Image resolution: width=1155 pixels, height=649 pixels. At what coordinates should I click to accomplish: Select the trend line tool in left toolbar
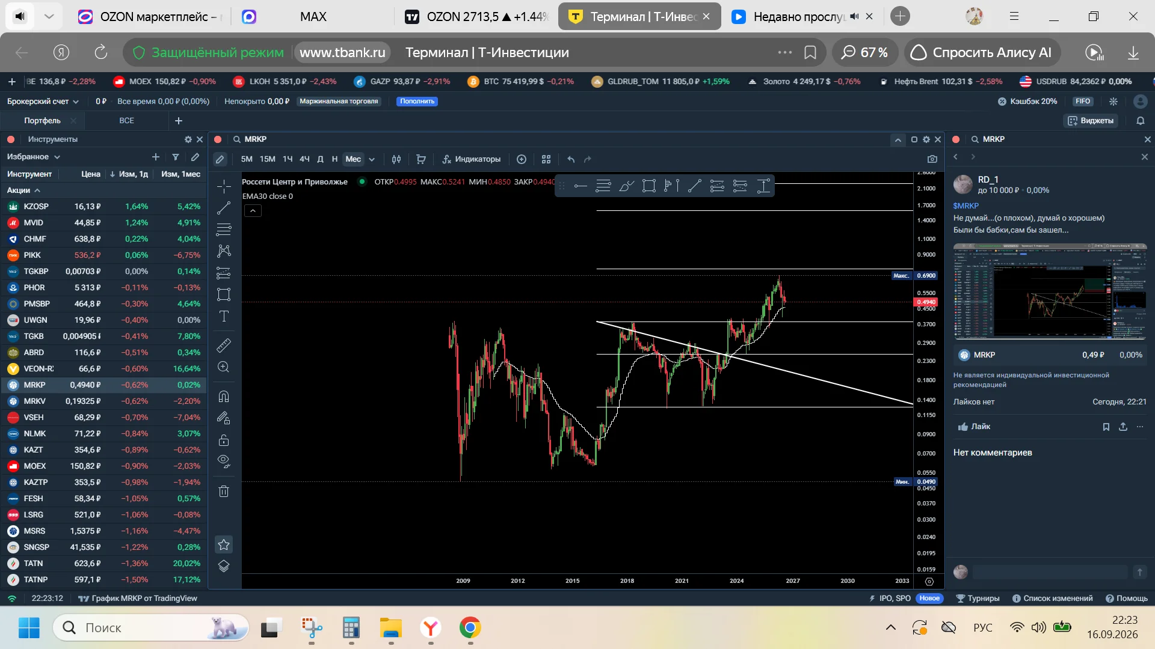[224, 208]
